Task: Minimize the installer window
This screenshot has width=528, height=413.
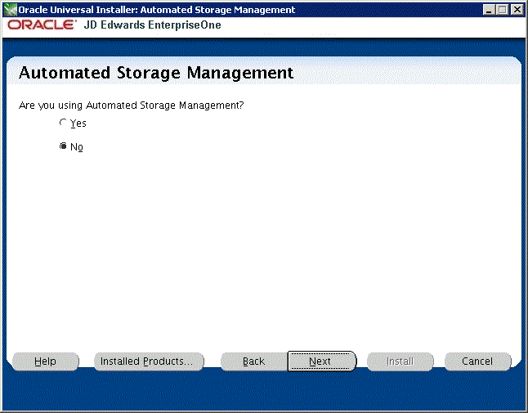Action: (x=490, y=10)
